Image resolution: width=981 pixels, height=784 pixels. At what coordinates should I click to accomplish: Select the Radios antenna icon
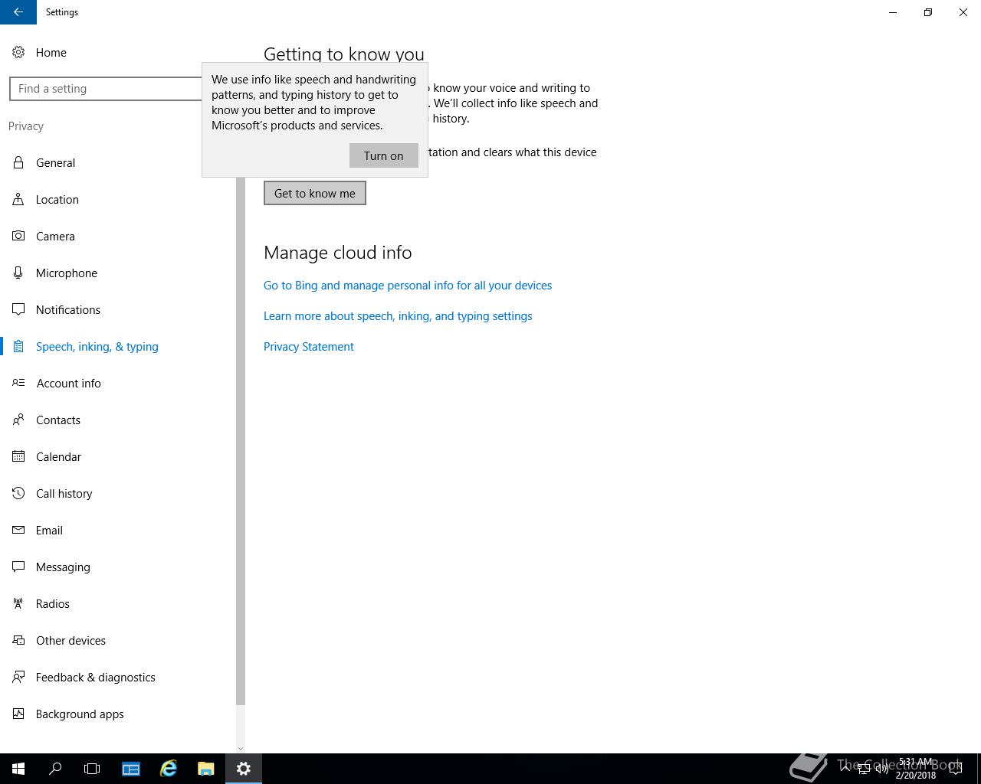click(x=18, y=603)
